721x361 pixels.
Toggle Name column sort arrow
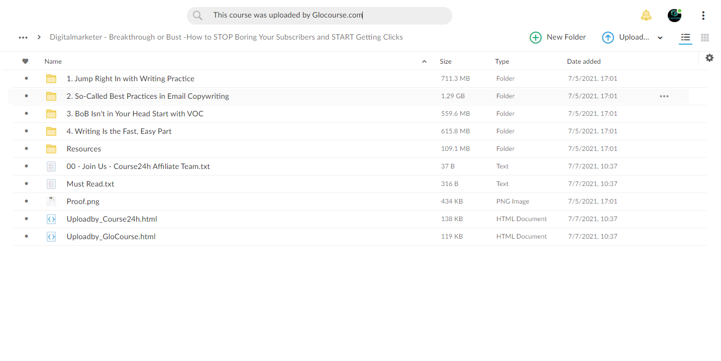(x=424, y=62)
